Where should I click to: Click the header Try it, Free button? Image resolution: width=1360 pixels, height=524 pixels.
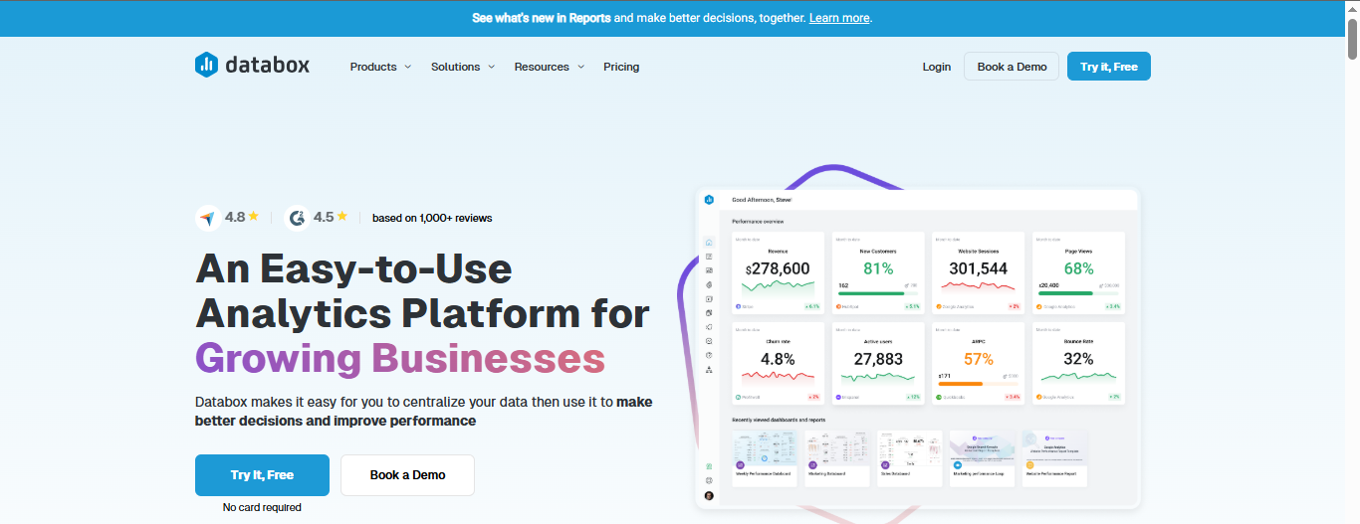(1109, 67)
